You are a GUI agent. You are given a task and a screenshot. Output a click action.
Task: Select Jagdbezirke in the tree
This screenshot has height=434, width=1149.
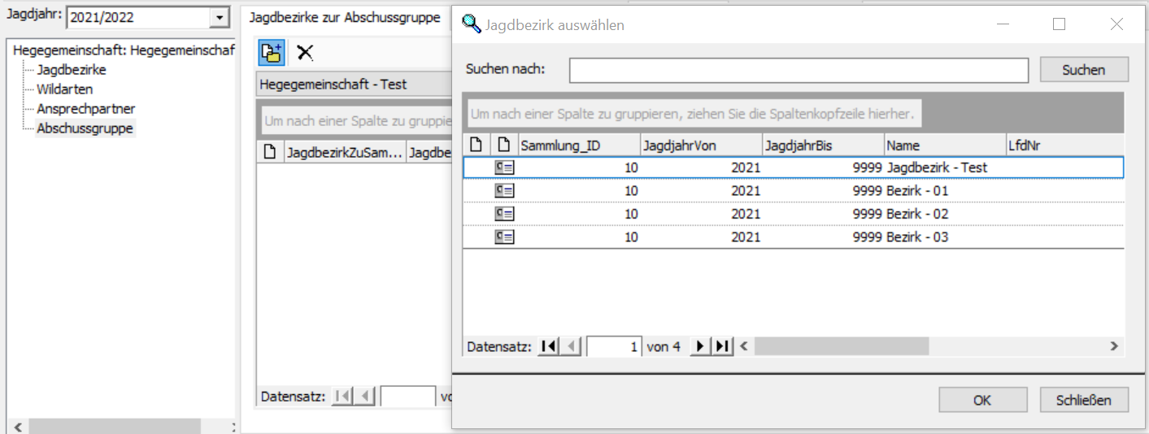71,70
